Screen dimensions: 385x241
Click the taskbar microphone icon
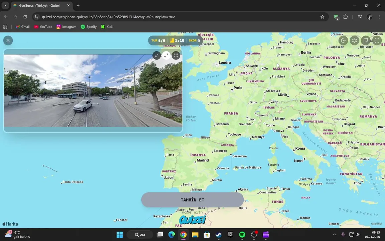coord(343,235)
